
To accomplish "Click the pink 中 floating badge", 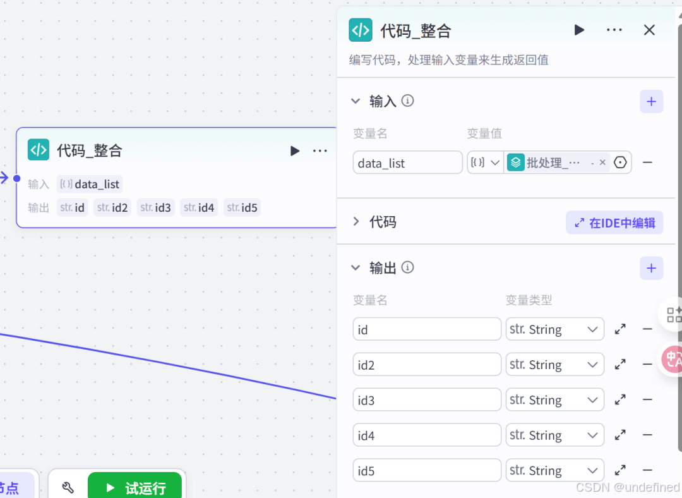I will [673, 360].
